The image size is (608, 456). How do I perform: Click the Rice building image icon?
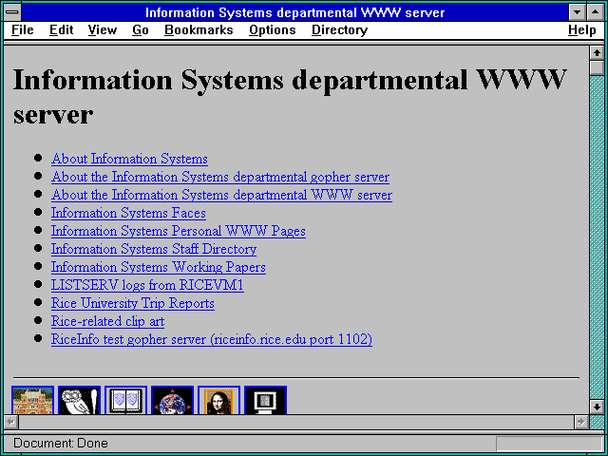pos(32,400)
